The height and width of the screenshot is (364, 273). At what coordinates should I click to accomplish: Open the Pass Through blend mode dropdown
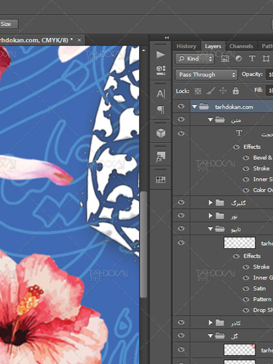point(206,75)
